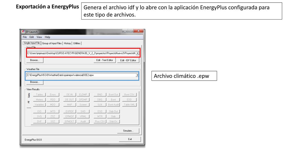Viewport: 290px width, 163px height.
Task: Click the SSZ results button
Action: point(53,121)
